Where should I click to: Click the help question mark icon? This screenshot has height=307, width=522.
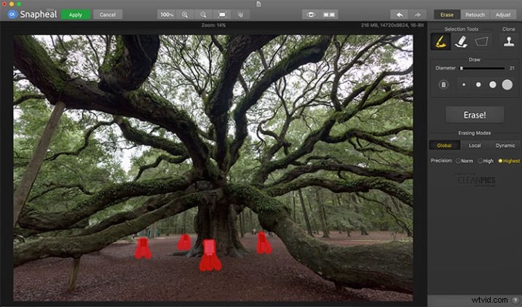pos(516,300)
